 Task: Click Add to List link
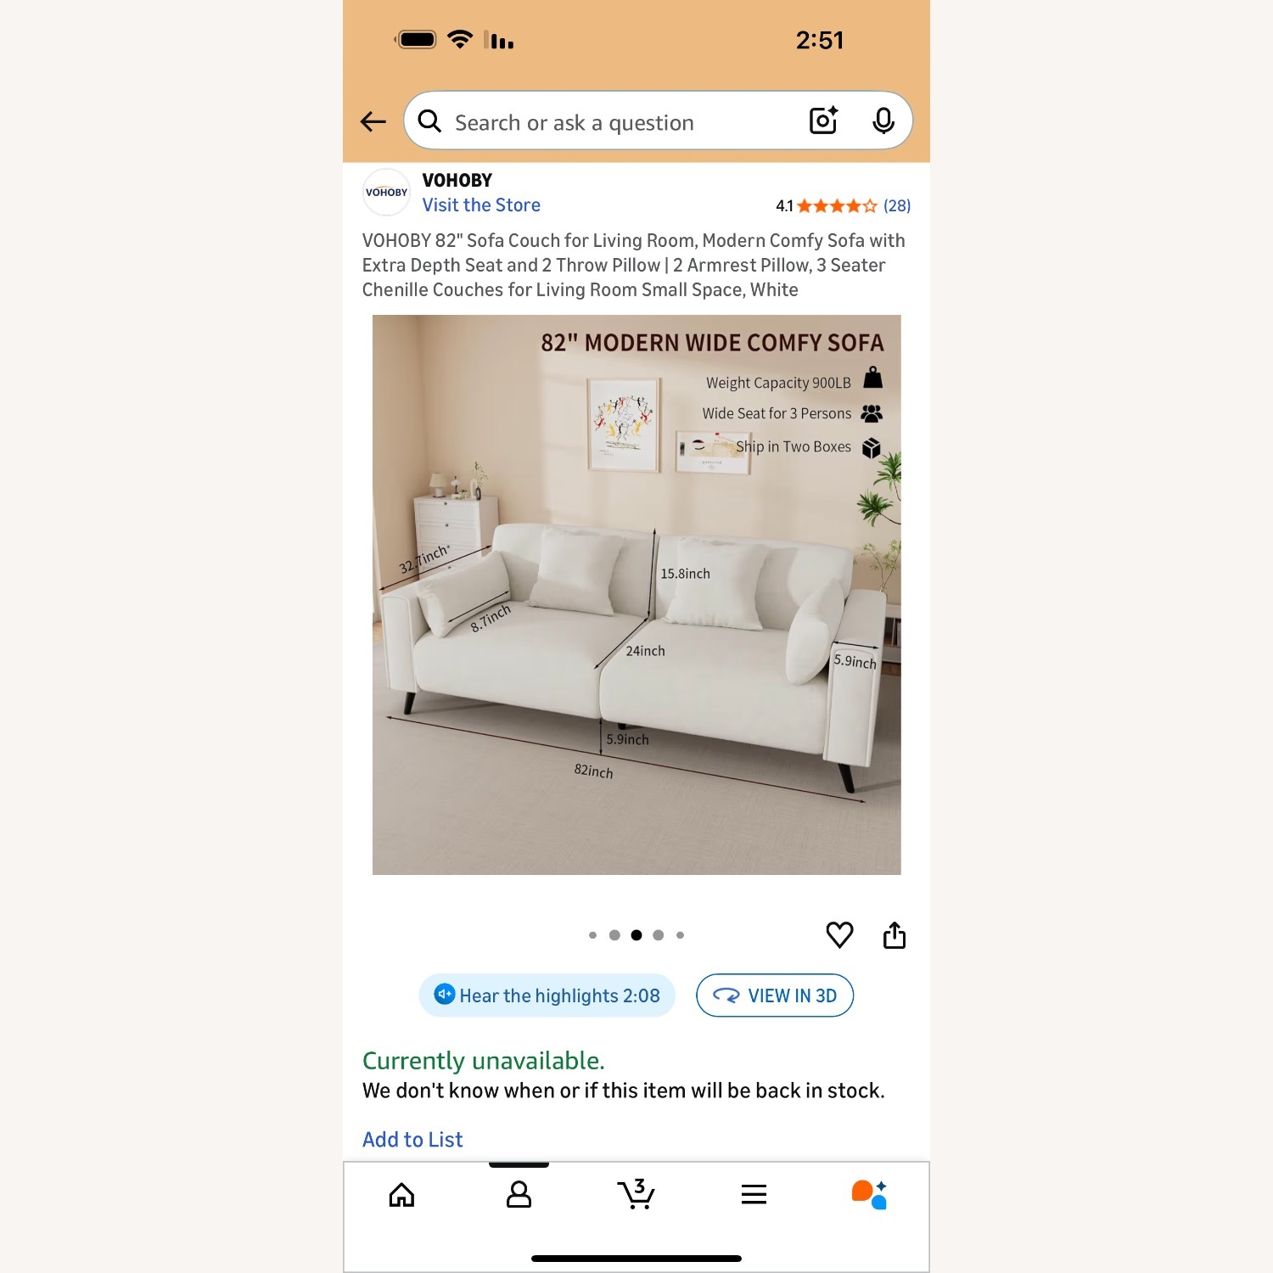pos(412,1140)
